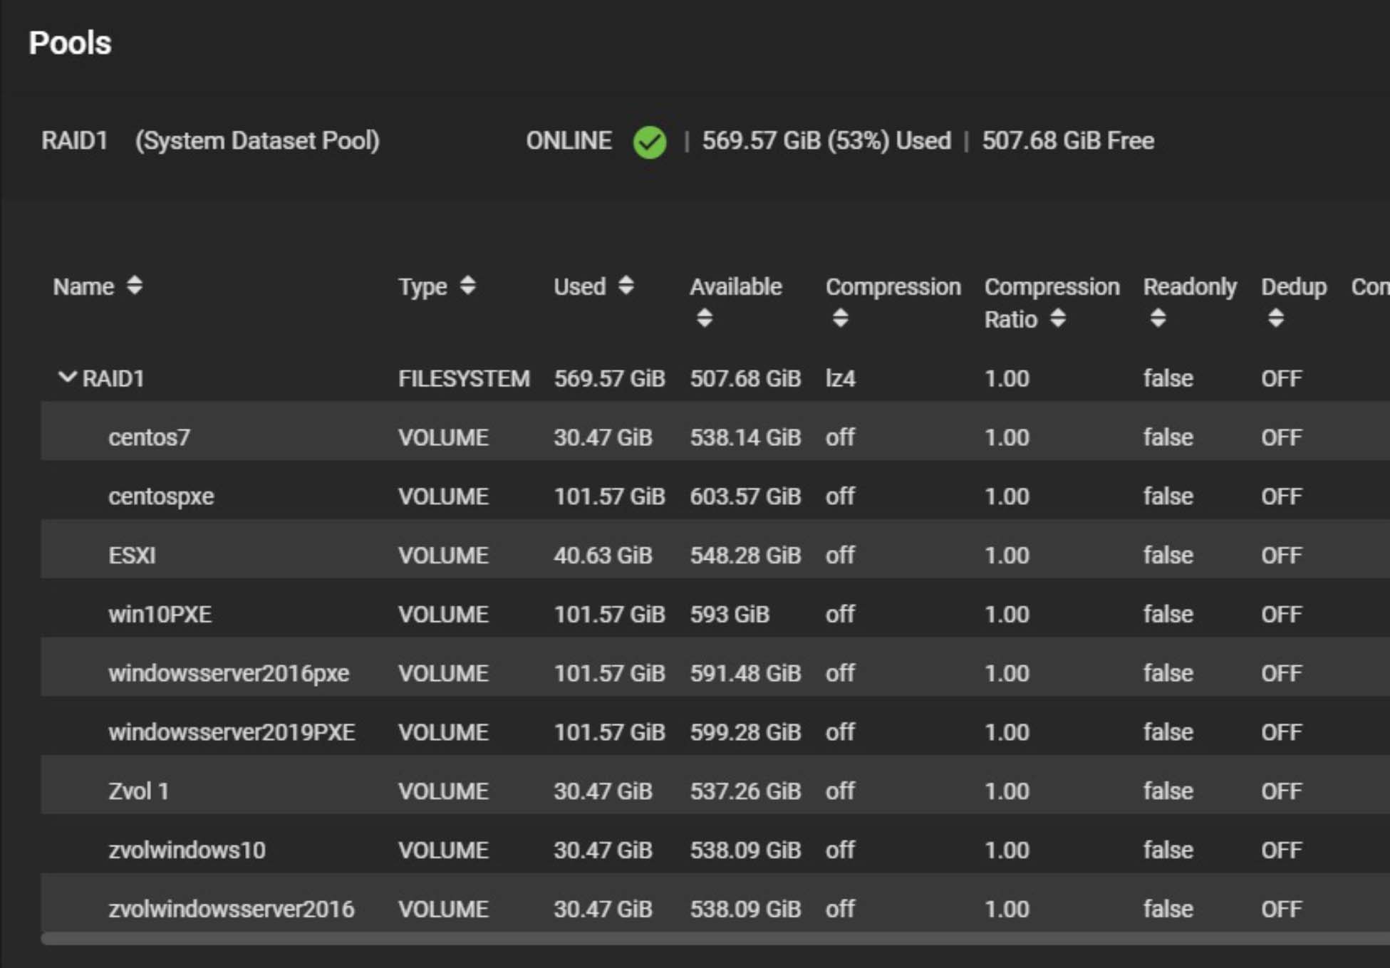
Task: Click 507.68 GiB Free summary
Action: [1068, 141]
